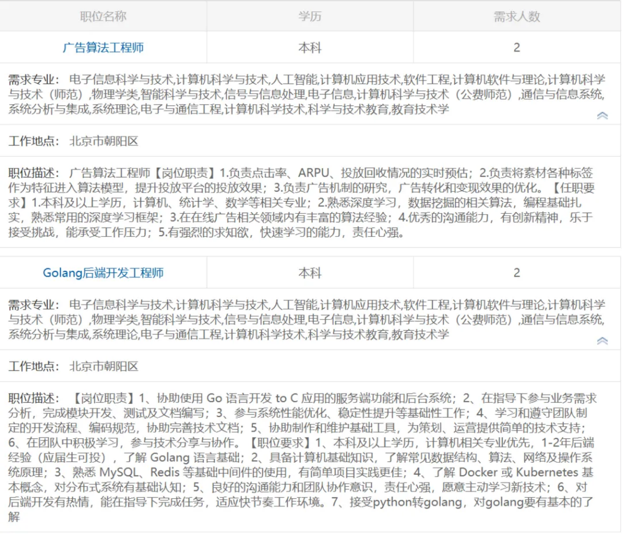Click 工作地点 label under 广告算法工程师
This screenshot has height=534, width=622.
tap(33, 141)
